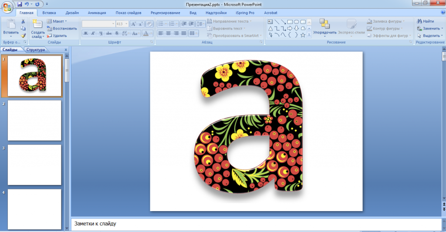Screen dimensions: 446x232
Task: Paste using the Вставить button
Action: (x=11, y=28)
